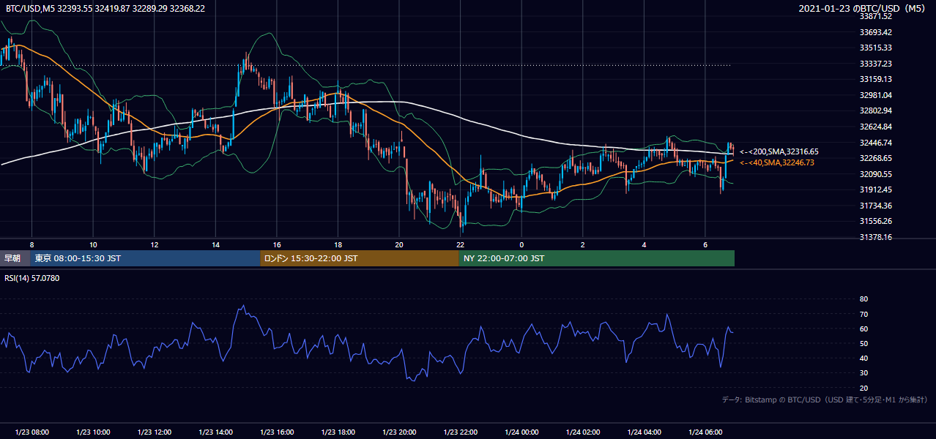
Task: Click hour label 14 under the price chart
Action: (x=215, y=244)
